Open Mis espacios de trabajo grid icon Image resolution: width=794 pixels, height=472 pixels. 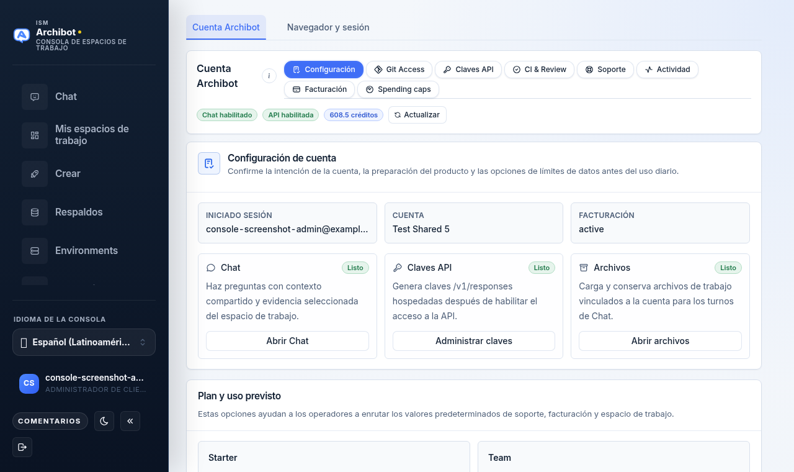pos(35,135)
